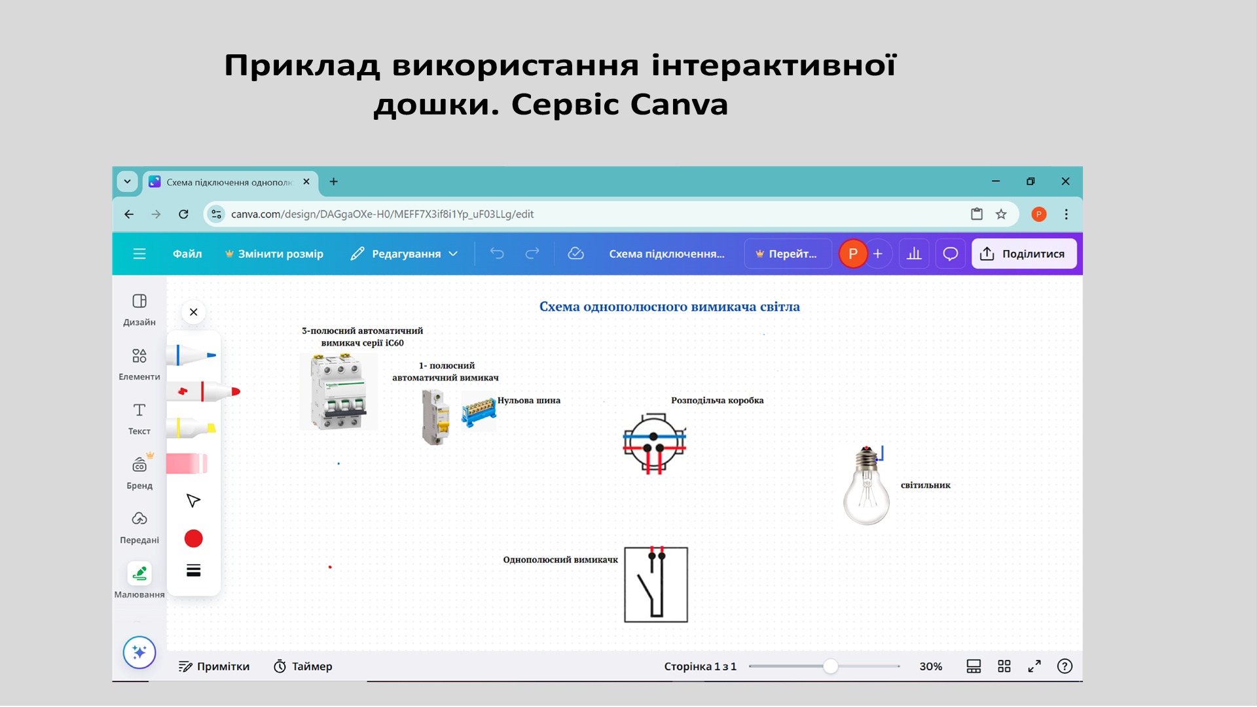Open stroke thickness lines settings

193,571
